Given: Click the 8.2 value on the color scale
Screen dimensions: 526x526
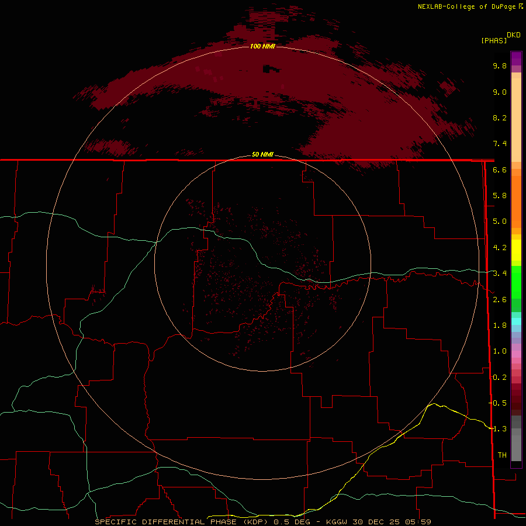Looking at the screenshot, I should pos(500,117).
